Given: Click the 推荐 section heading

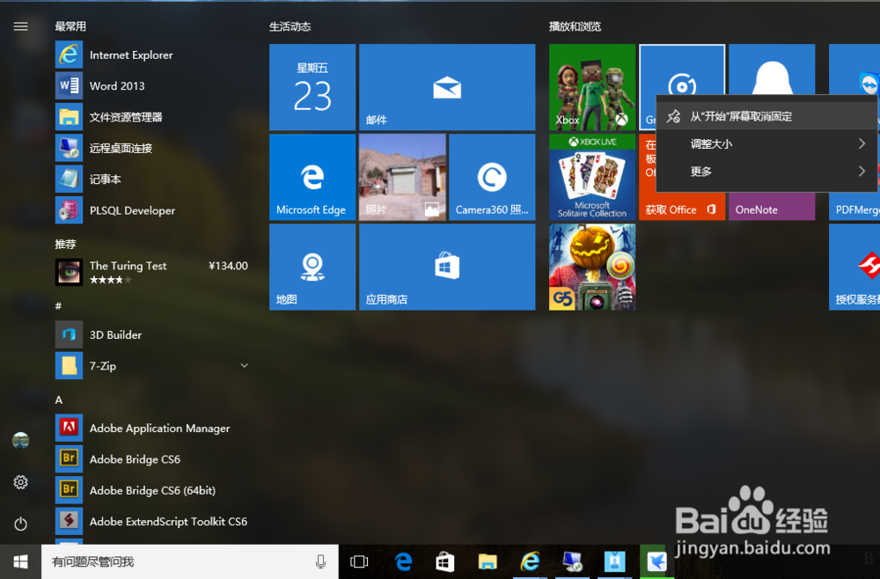Looking at the screenshot, I should (x=65, y=244).
